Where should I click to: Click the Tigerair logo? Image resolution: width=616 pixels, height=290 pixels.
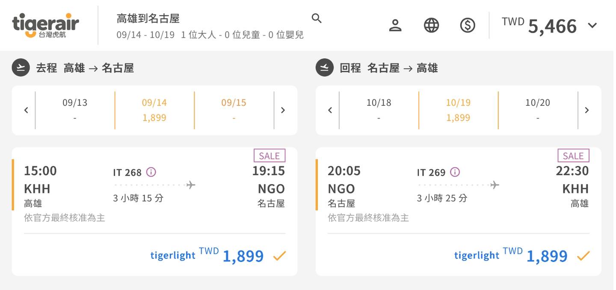coord(45,25)
